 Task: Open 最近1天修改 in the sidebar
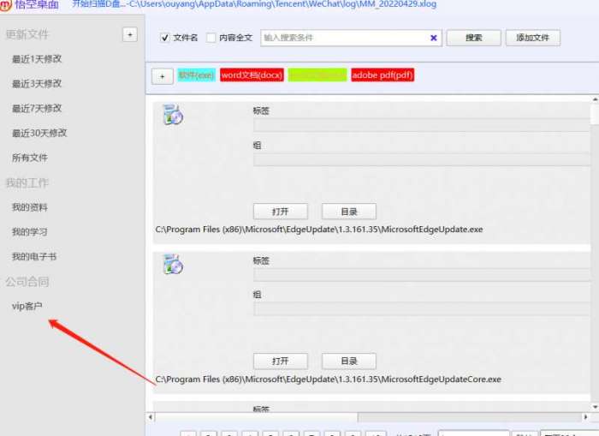point(37,59)
